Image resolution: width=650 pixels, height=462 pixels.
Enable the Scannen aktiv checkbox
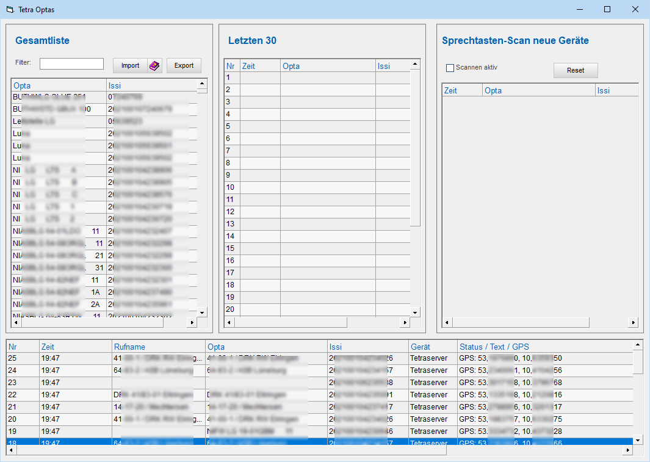pos(450,68)
